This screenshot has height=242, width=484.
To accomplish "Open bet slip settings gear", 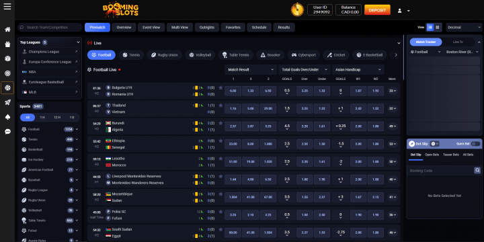I will pos(435,144).
